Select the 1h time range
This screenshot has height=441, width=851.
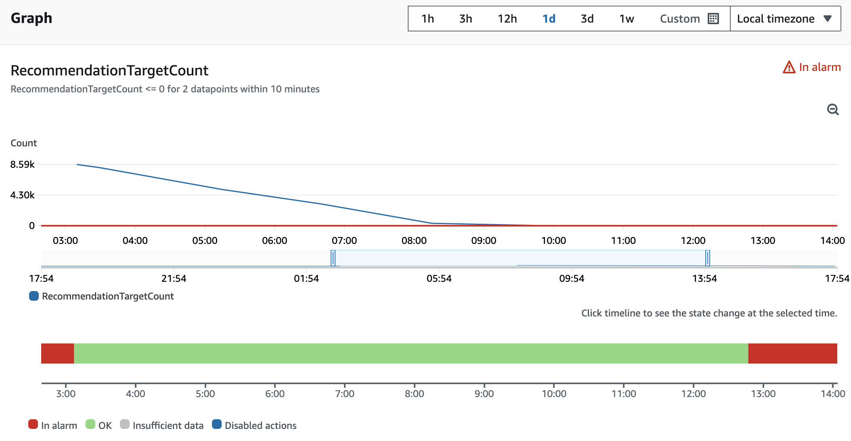point(428,19)
